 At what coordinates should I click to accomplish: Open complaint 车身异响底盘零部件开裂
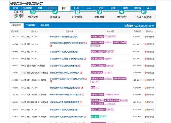(x=65, y=102)
